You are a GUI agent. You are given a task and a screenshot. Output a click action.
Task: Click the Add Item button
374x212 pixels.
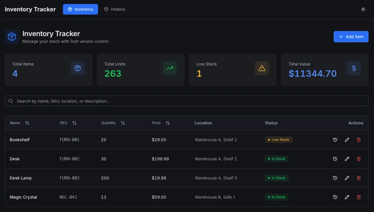click(x=351, y=37)
